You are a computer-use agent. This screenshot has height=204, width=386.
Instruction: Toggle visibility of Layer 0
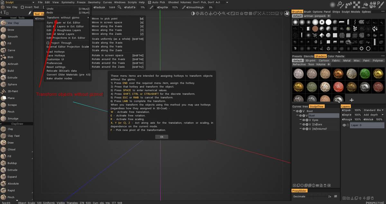(344, 125)
